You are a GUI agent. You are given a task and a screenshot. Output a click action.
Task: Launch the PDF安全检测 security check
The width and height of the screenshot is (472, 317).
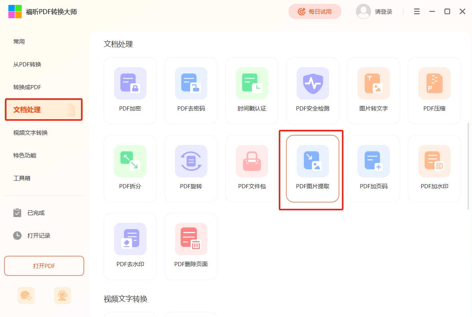pyautogui.click(x=313, y=91)
